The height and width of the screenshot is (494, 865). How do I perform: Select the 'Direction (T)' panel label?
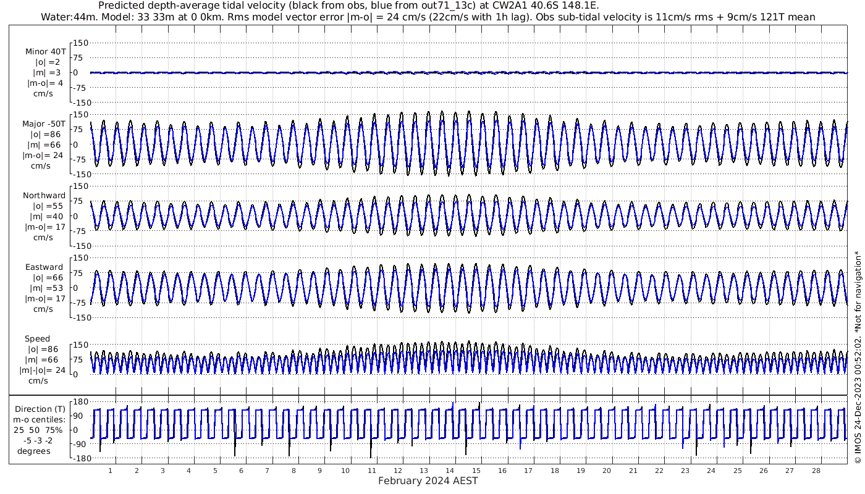40,409
